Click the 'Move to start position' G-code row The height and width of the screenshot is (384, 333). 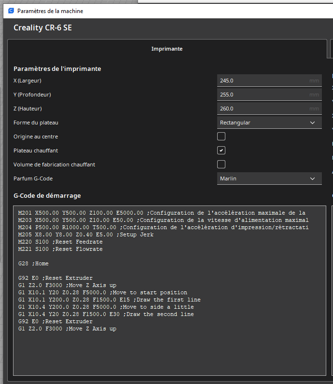[x=103, y=292]
